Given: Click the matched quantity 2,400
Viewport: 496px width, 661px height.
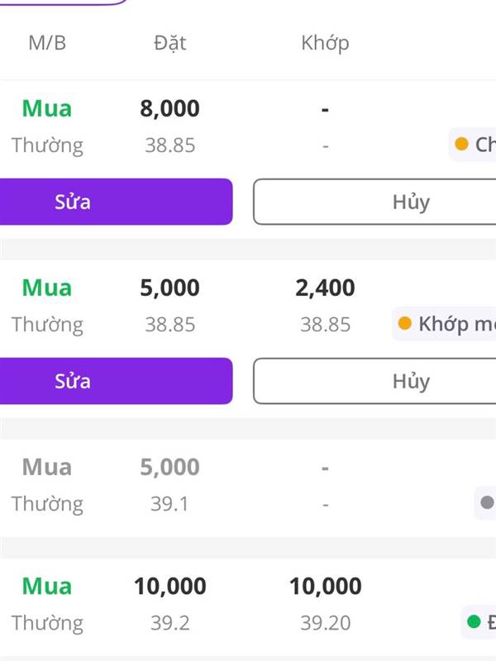Looking at the screenshot, I should 326,288.
